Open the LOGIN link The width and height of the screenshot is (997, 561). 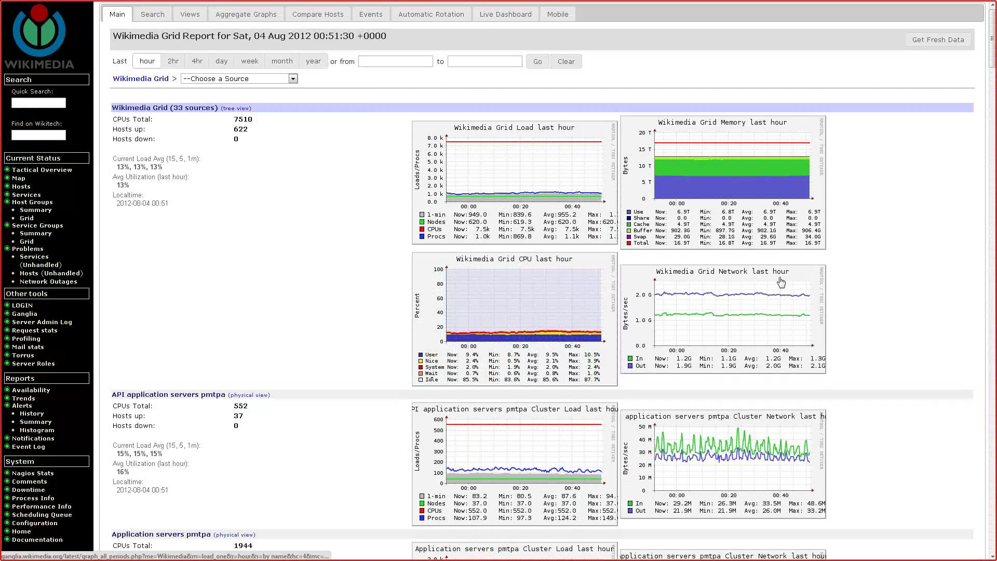(x=22, y=305)
